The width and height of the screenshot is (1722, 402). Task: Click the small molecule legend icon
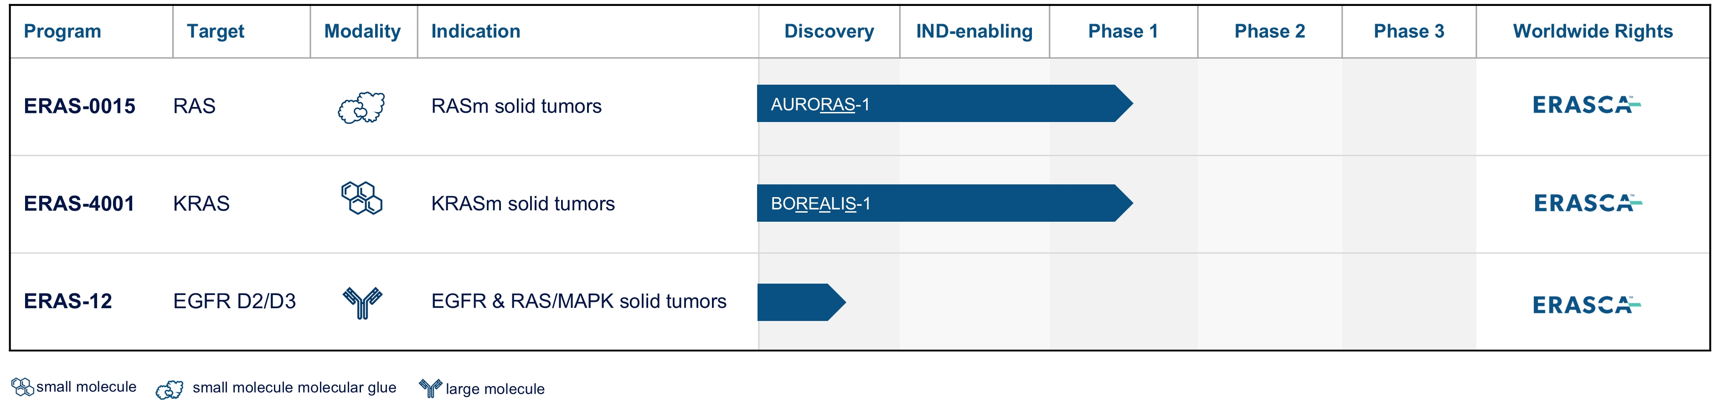(22, 387)
